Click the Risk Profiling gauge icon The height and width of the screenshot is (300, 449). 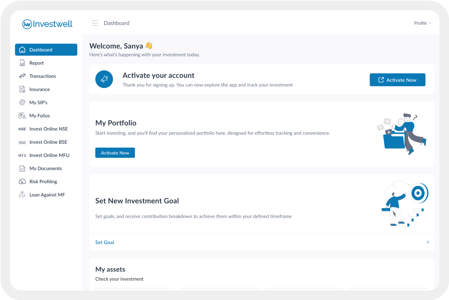click(22, 182)
